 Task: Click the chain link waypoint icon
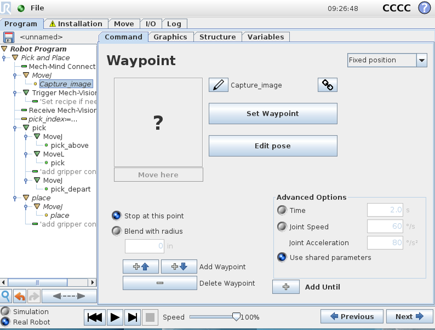pyautogui.click(x=327, y=85)
